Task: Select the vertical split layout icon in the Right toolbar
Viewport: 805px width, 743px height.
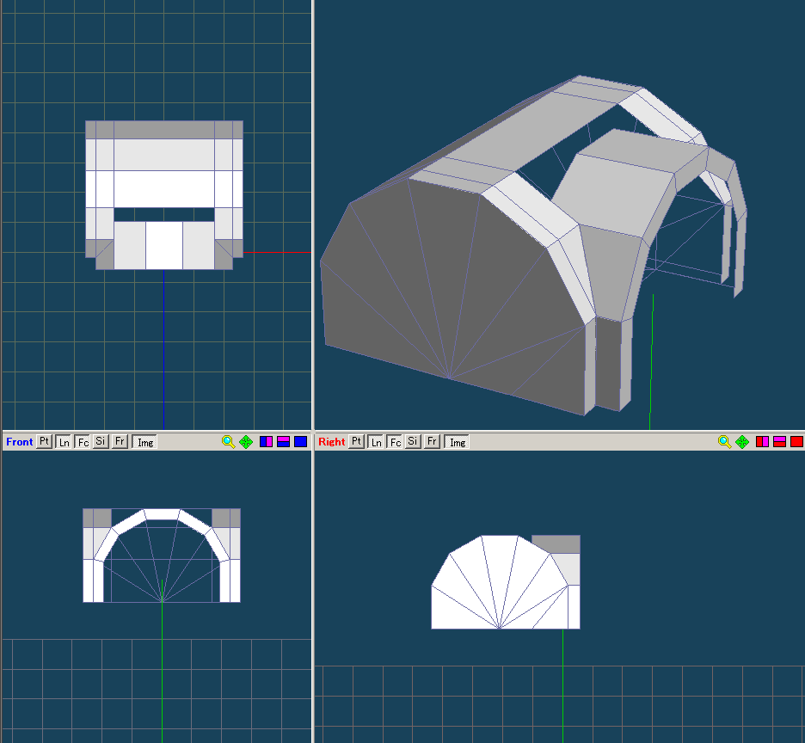Action: click(763, 442)
